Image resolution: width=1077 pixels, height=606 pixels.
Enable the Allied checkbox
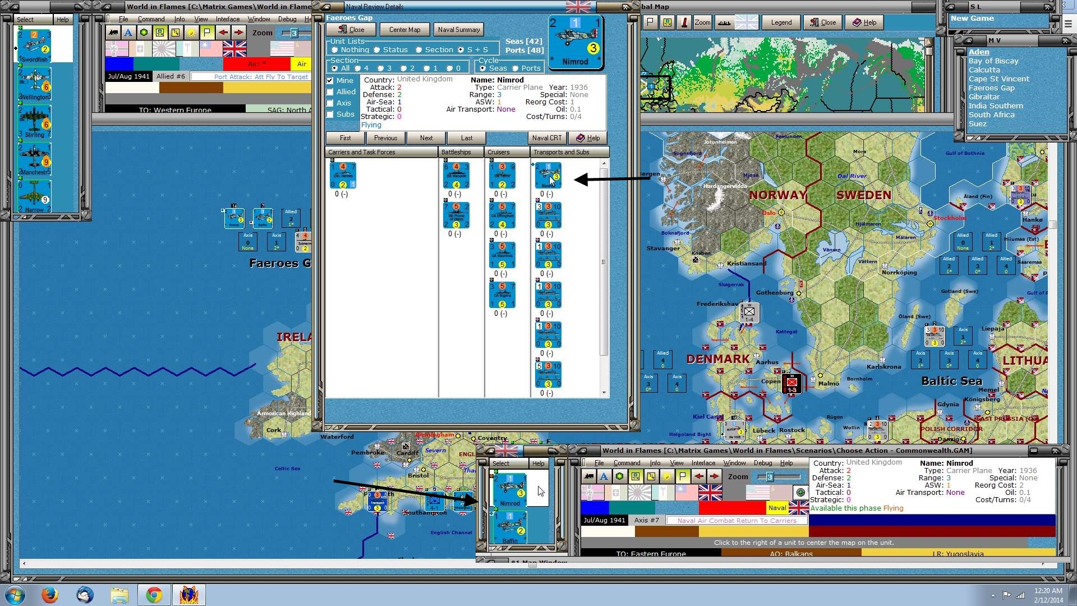point(330,92)
